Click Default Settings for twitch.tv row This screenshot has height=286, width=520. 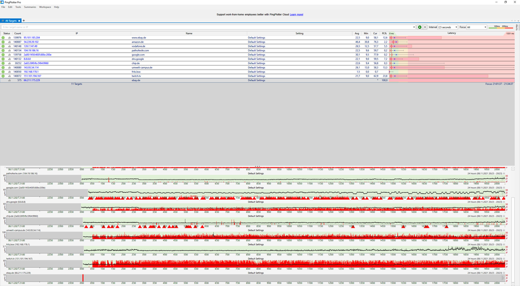pyautogui.click(x=256, y=76)
